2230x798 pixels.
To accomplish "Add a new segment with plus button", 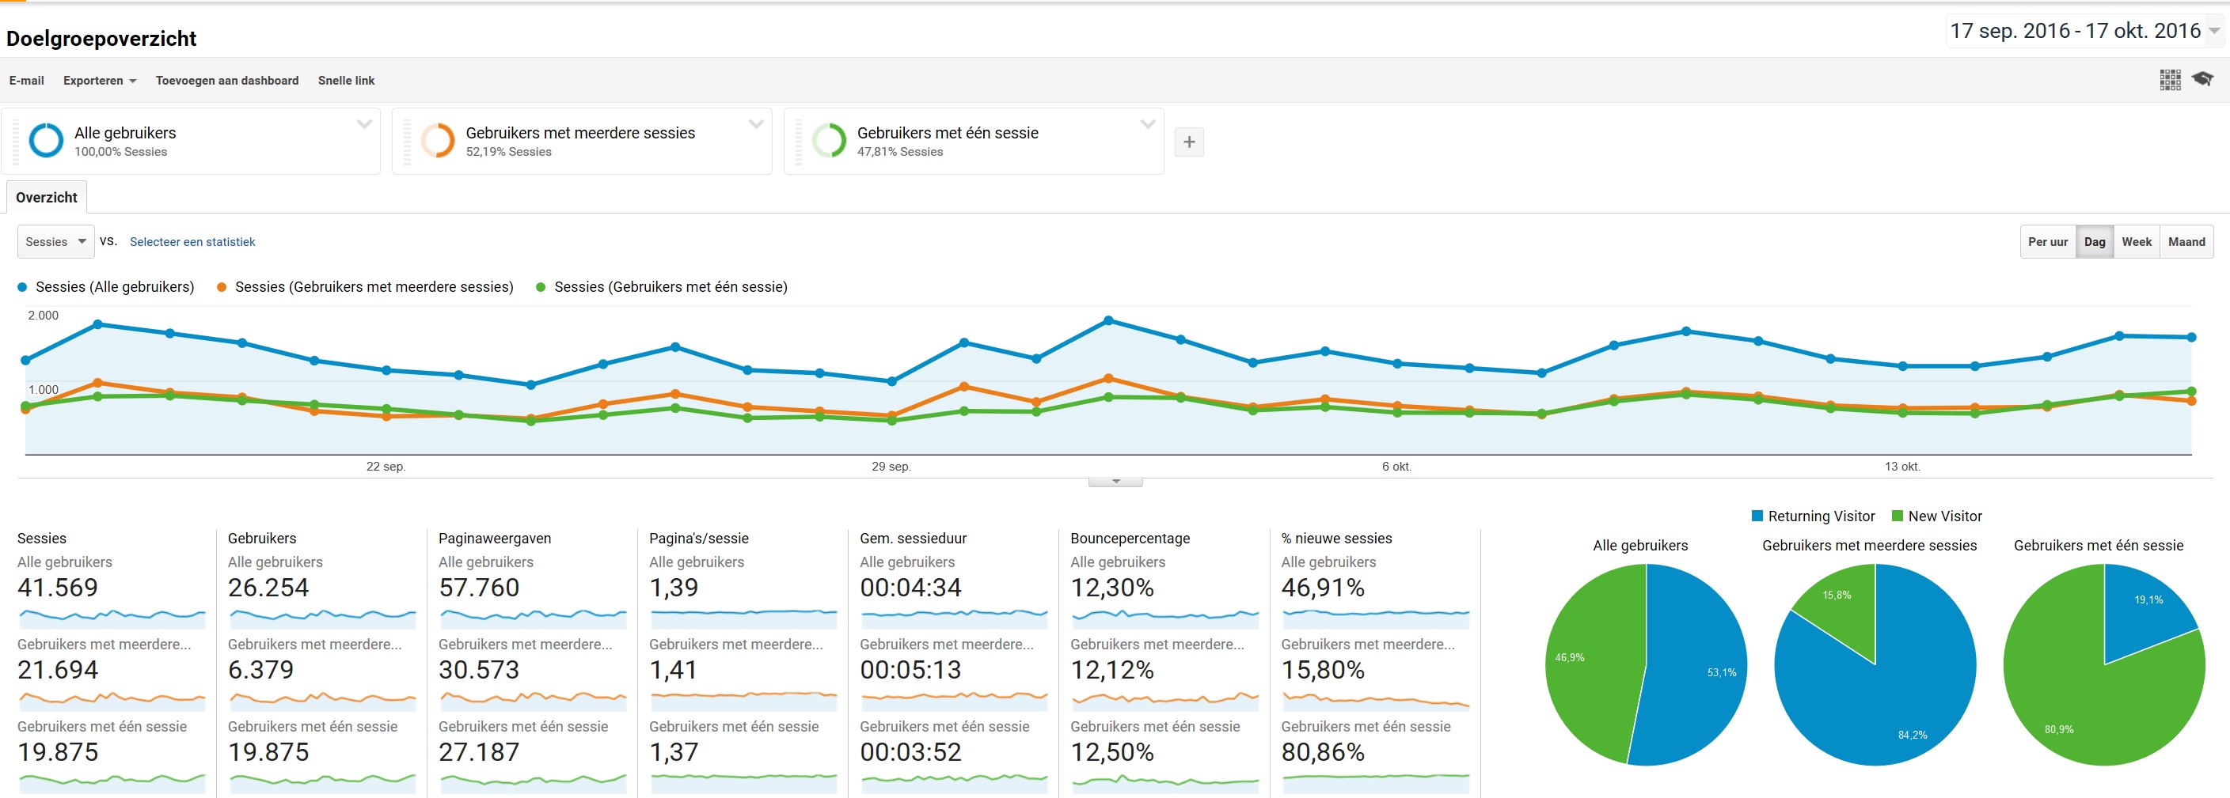I will [1188, 142].
